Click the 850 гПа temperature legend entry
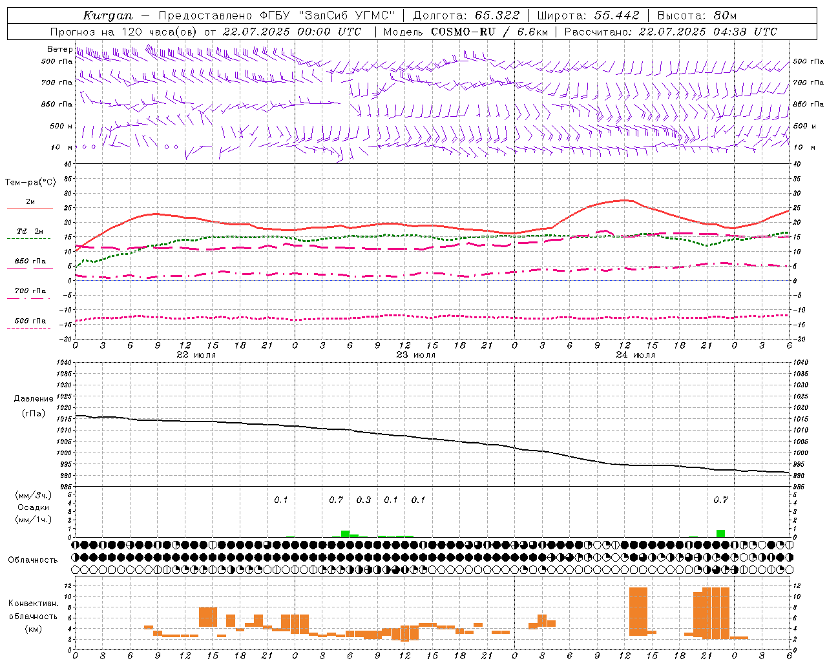Image resolution: width=827 pixels, height=661 pixels. 30,261
